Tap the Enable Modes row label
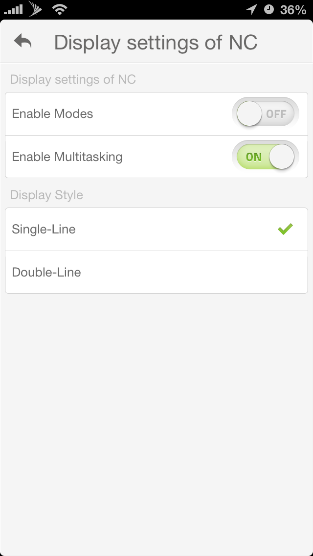 [x=52, y=114]
